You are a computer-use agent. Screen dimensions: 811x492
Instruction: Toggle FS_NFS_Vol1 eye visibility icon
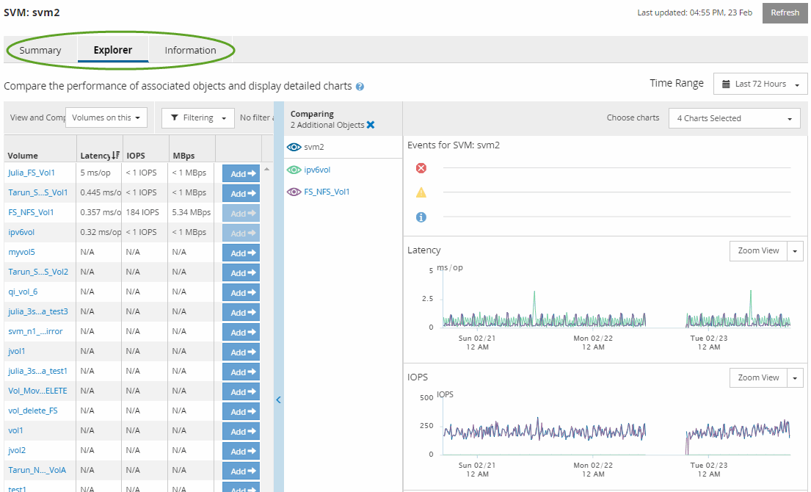(x=294, y=192)
